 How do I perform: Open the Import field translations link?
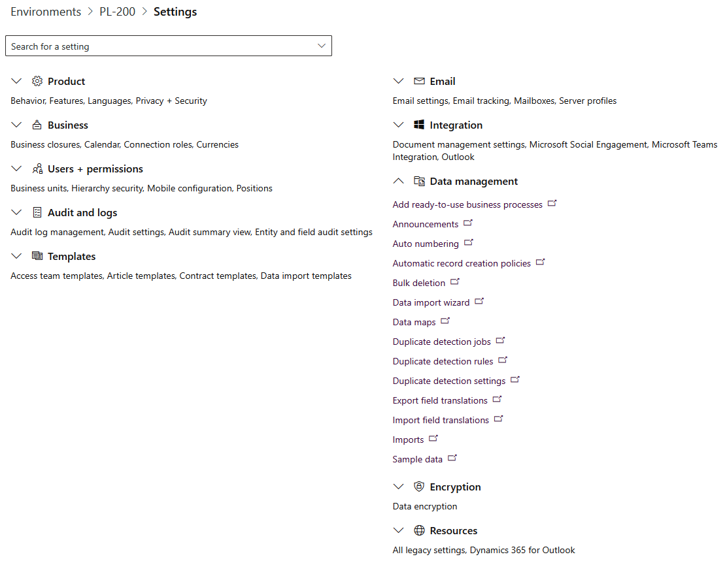coord(441,420)
